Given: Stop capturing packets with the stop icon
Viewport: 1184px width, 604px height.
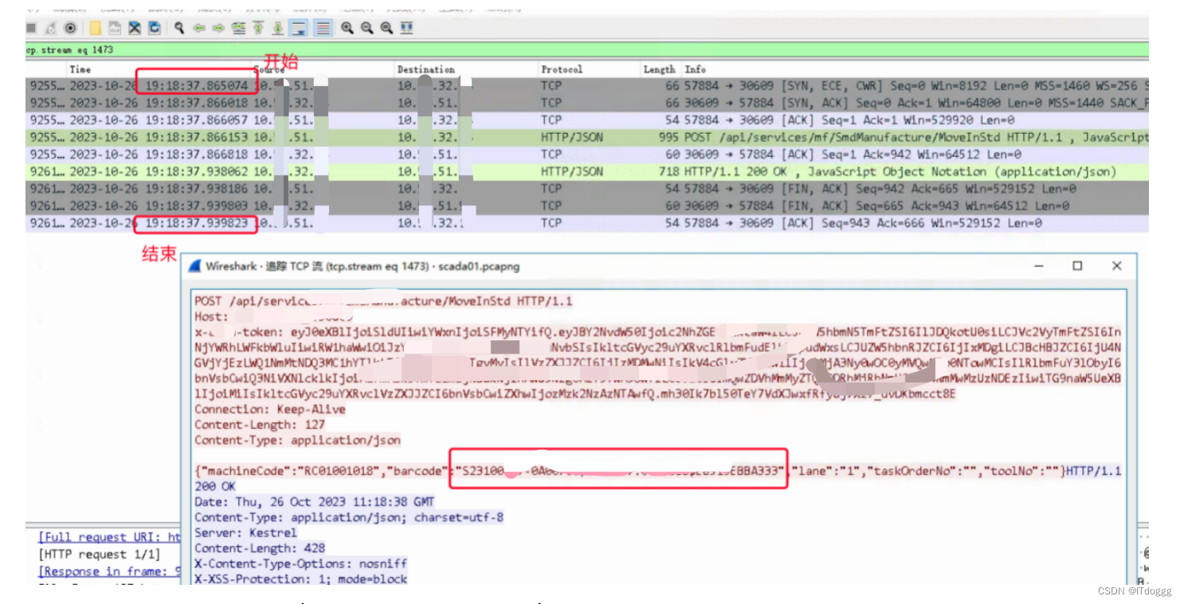Looking at the screenshot, I should pyautogui.click(x=31, y=28).
